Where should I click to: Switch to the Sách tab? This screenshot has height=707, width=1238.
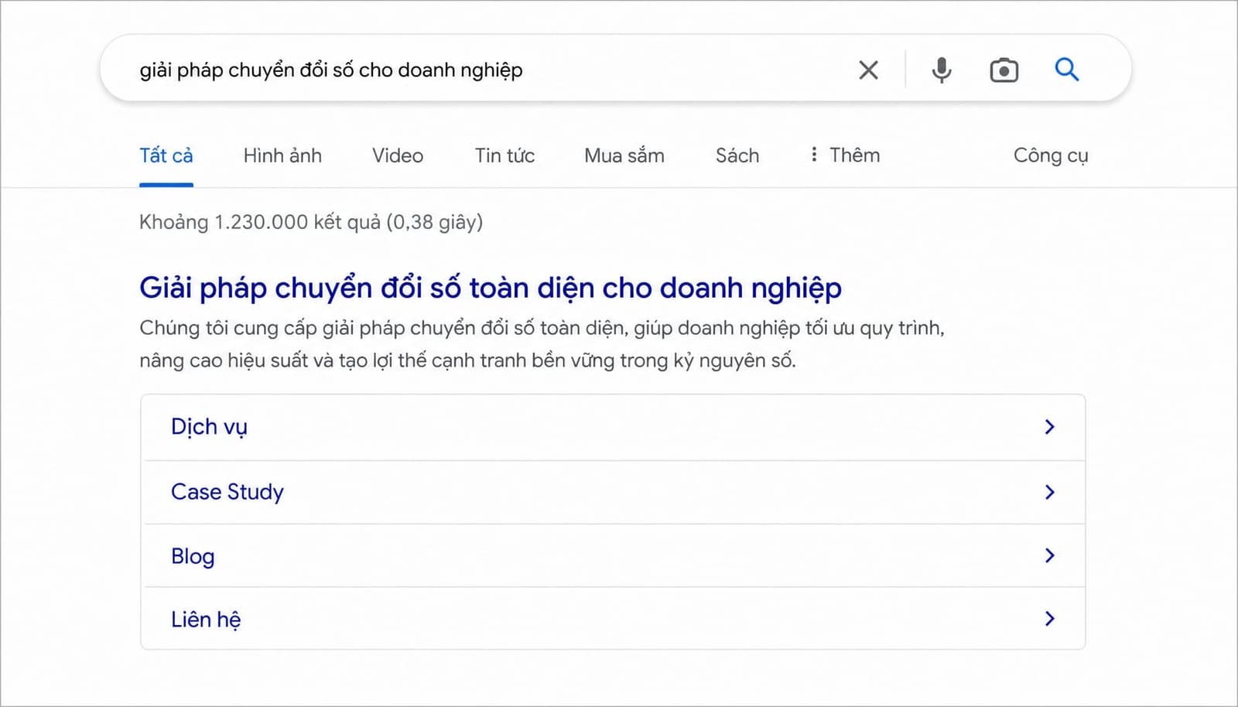click(x=737, y=155)
